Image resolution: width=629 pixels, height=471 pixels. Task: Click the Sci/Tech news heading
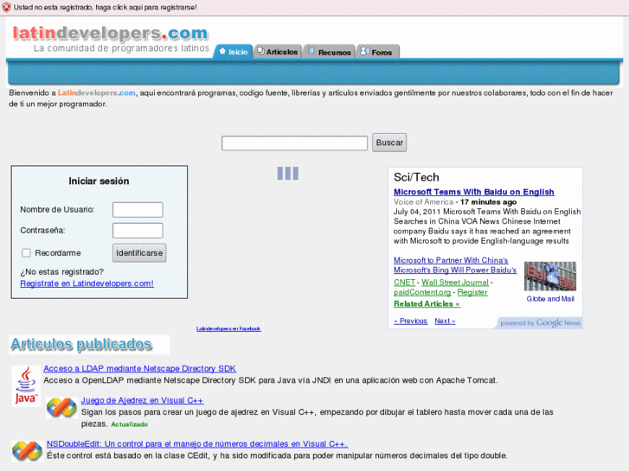[416, 177]
